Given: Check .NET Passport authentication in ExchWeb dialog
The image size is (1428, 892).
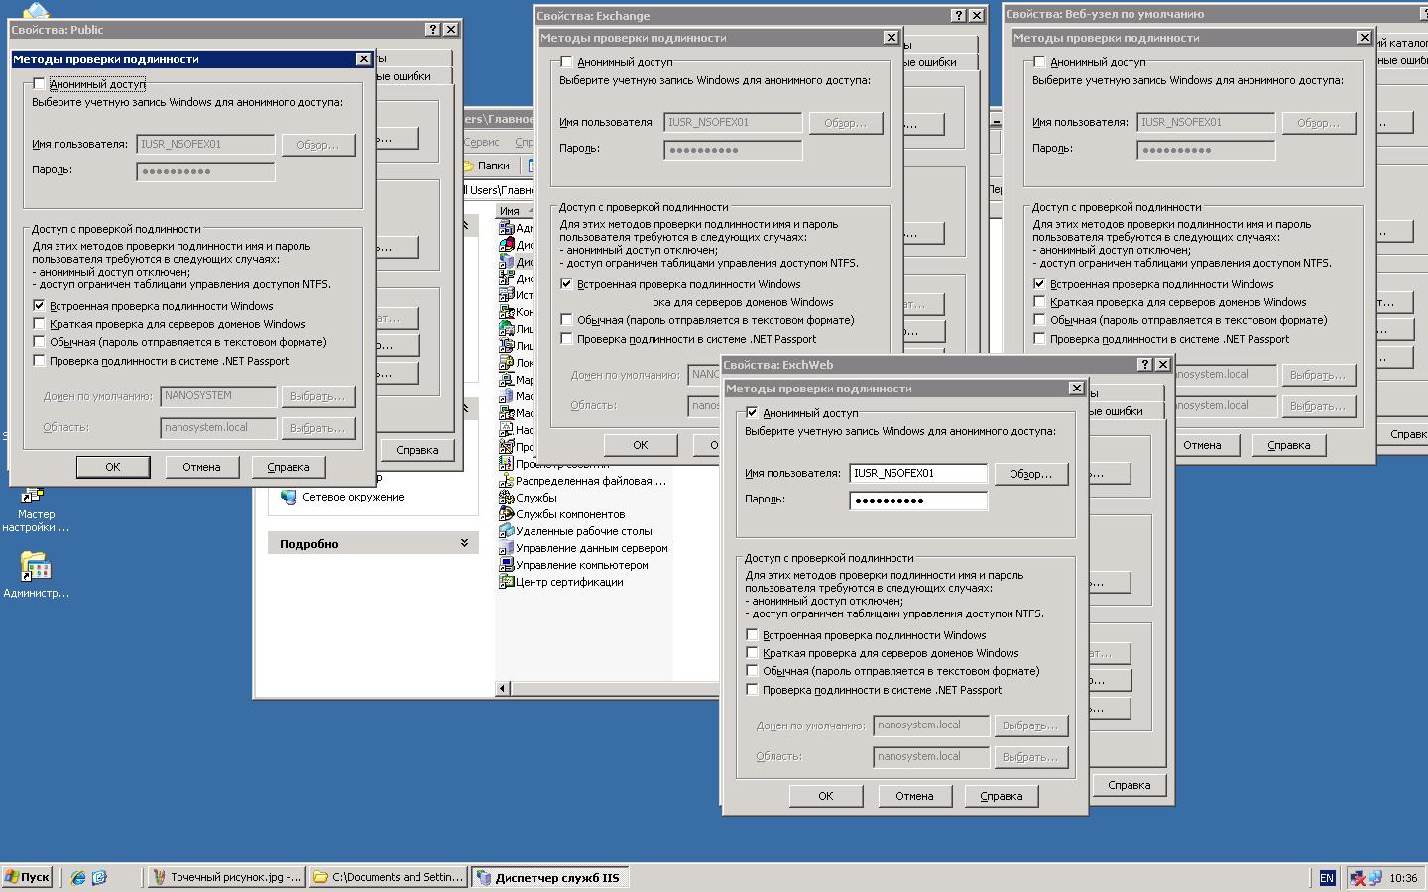Looking at the screenshot, I should click(x=752, y=690).
